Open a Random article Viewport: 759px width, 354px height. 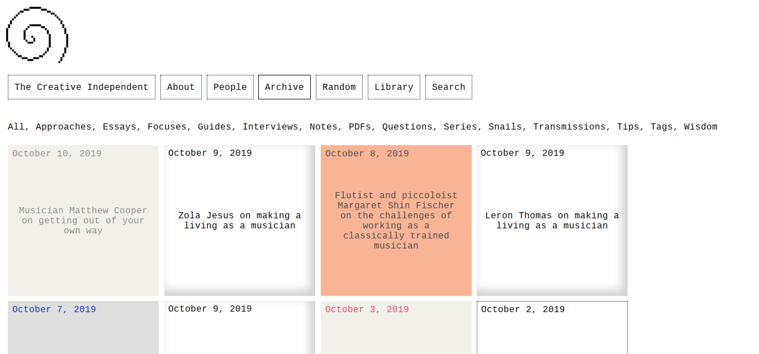[339, 87]
